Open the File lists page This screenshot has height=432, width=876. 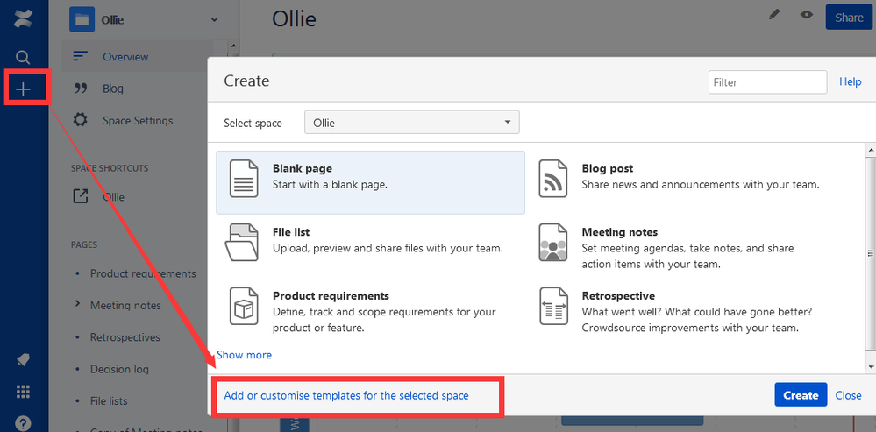(x=109, y=400)
